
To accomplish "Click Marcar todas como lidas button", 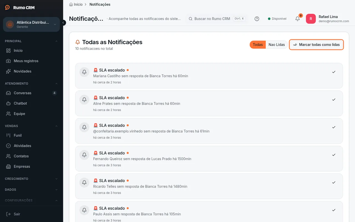I will (x=316, y=45).
